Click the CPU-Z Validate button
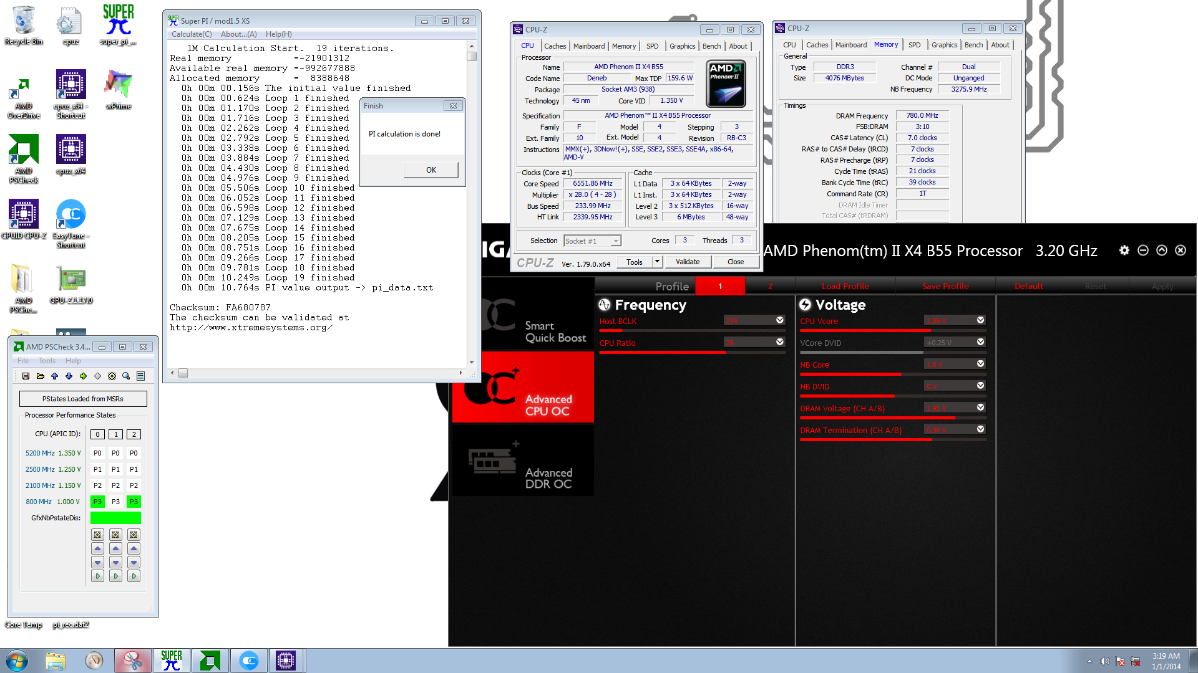Image resolution: width=1198 pixels, height=673 pixels. [687, 262]
